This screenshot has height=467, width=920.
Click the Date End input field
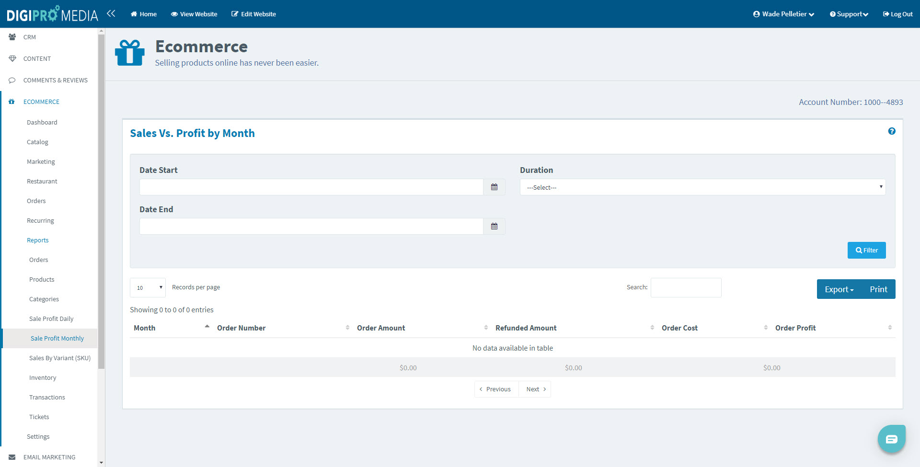pos(311,227)
